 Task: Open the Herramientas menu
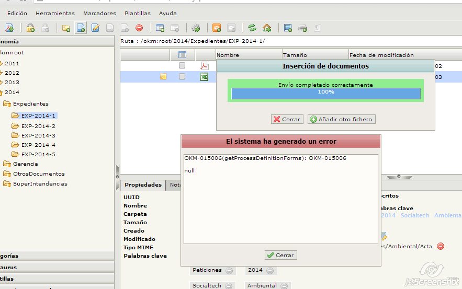pyautogui.click(x=55, y=13)
